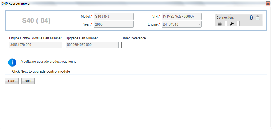The image size is (272, 129).
Task: Click the X40 Reprogrammer window title
Action: pyautogui.click(x=16, y=4)
